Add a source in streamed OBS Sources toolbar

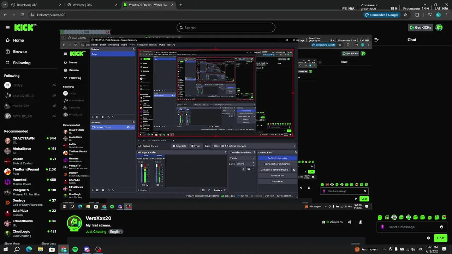[93, 190]
